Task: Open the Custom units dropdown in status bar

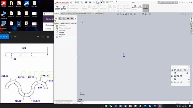Action: [179, 103]
